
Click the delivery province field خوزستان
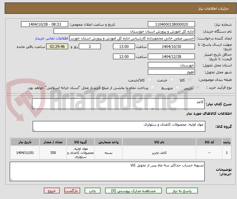171,65
